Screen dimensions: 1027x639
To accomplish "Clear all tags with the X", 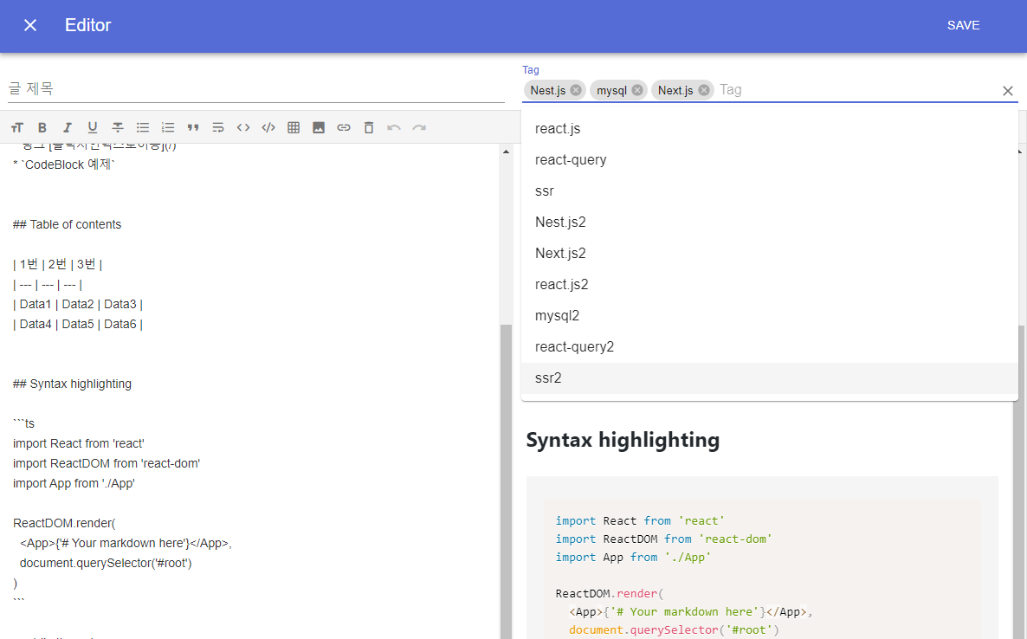I will click(1008, 91).
